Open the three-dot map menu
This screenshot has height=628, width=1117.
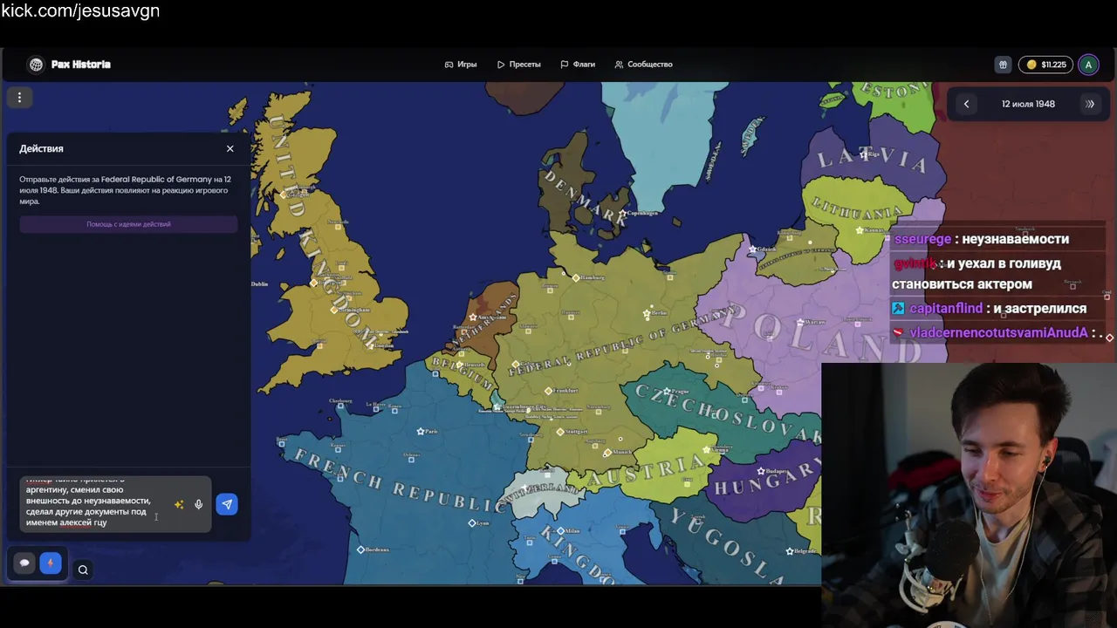(19, 98)
